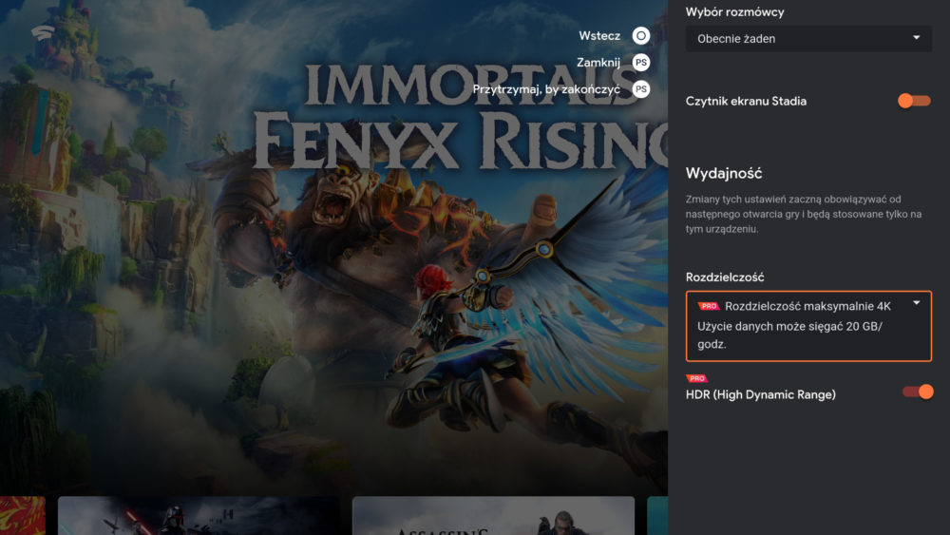The image size is (950, 535).
Task: Click the Wydajność section heading
Action: 723,173
